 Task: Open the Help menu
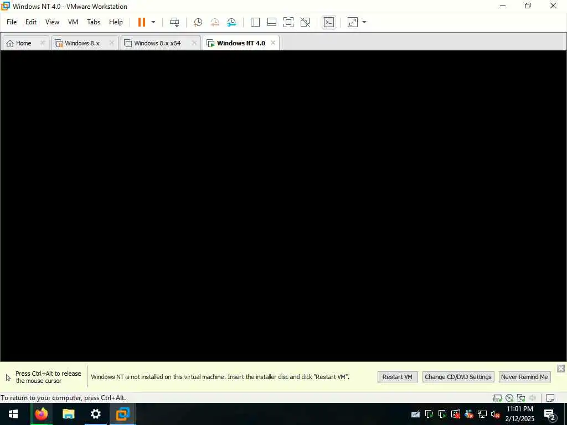point(116,22)
